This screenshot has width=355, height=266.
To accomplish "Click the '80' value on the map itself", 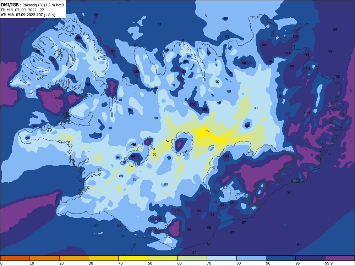I will coord(256,108).
